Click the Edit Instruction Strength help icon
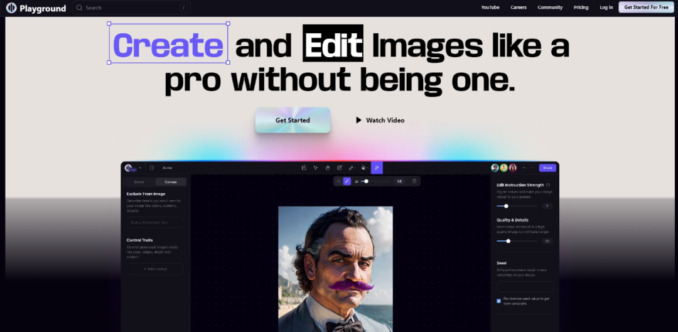The height and width of the screenshot is (332, 678). 548,185
